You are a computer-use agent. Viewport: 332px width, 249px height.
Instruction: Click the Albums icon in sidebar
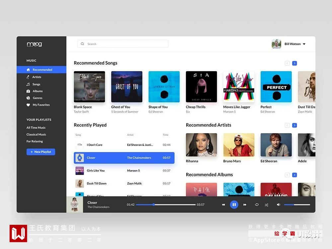[x=28, y=91]
